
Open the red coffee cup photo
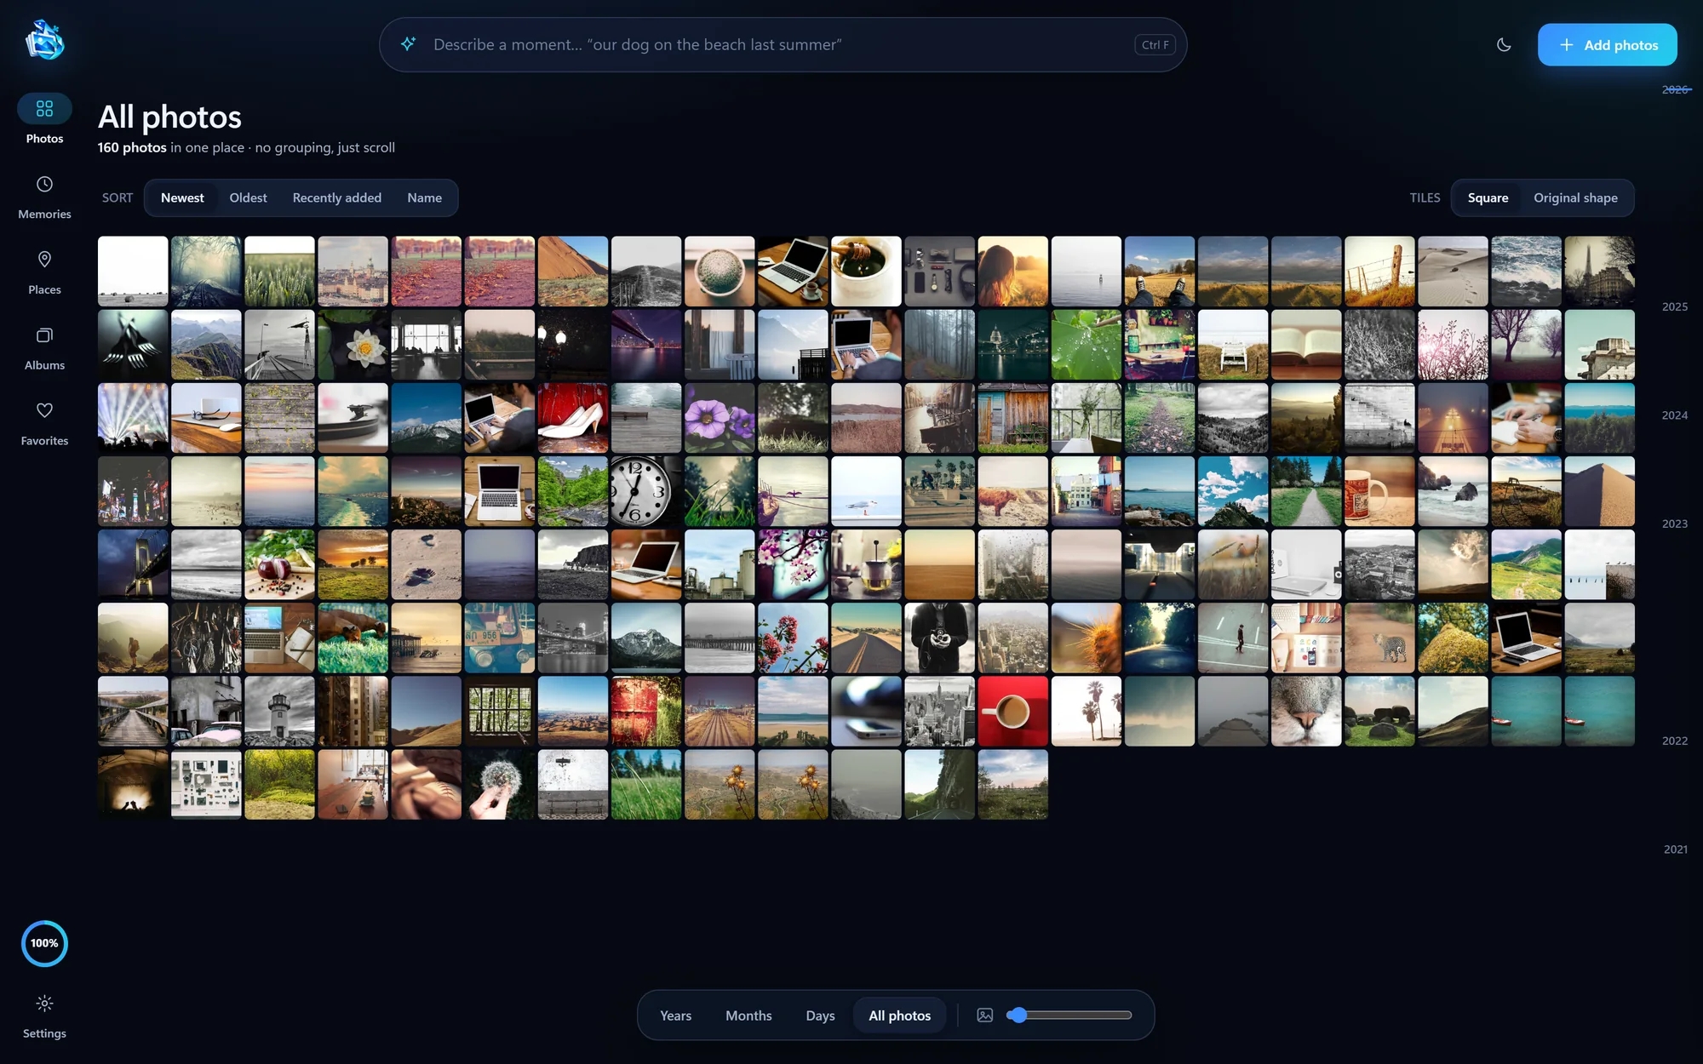click(x=1012, y=712)
